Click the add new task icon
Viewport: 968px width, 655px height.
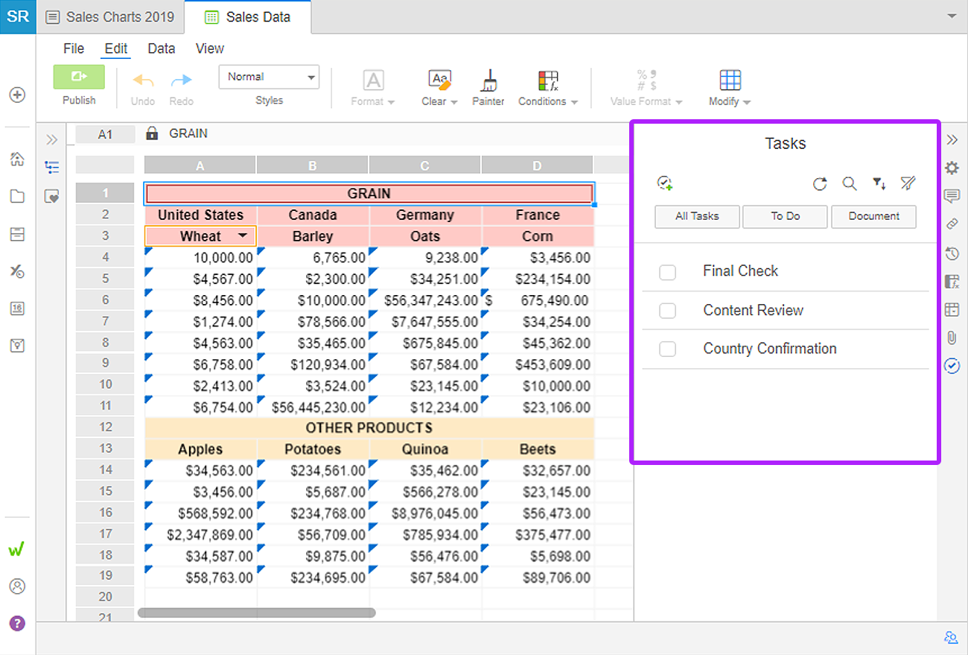tap(665, 183)
